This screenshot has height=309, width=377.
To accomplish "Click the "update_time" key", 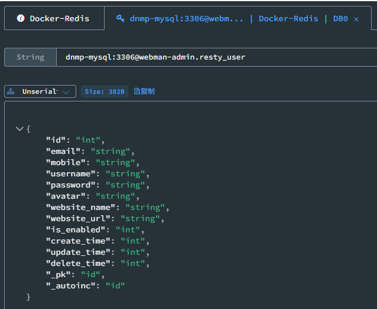I will [78, 252].
